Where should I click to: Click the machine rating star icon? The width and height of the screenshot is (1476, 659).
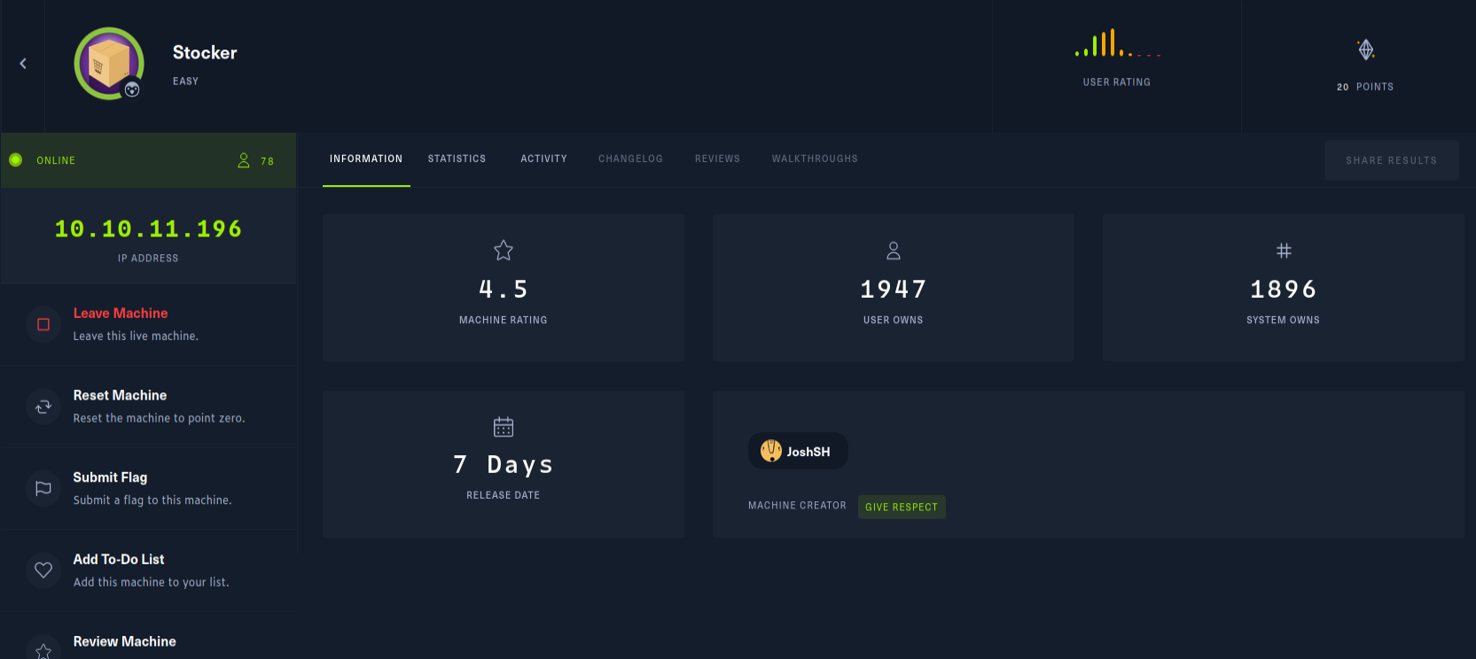[x=504, y=251]
